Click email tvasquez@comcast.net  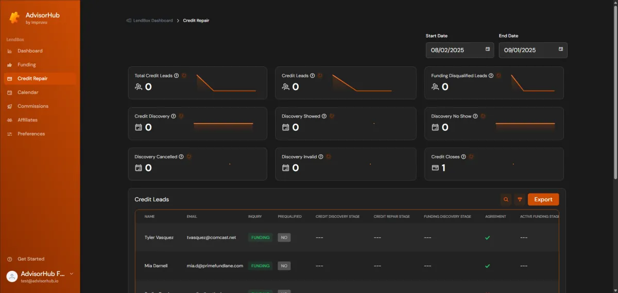click(x=211, y=238)
